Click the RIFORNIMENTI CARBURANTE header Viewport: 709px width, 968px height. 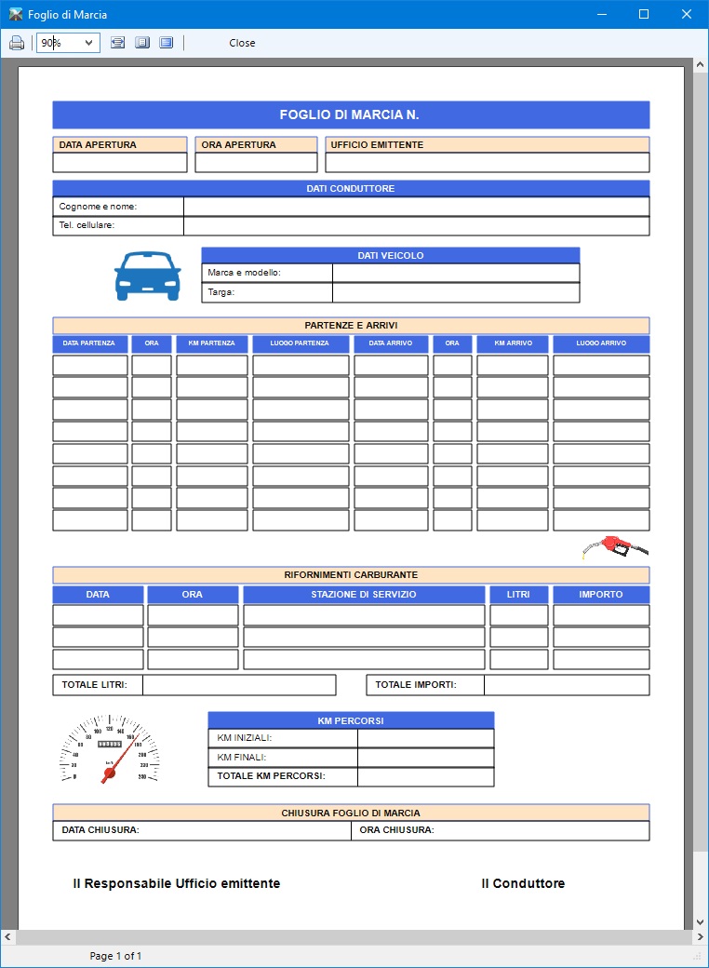point(351,575)
